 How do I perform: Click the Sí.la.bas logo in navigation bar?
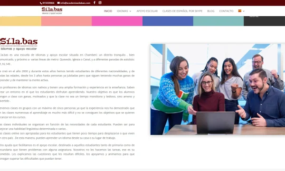point(52,11)
